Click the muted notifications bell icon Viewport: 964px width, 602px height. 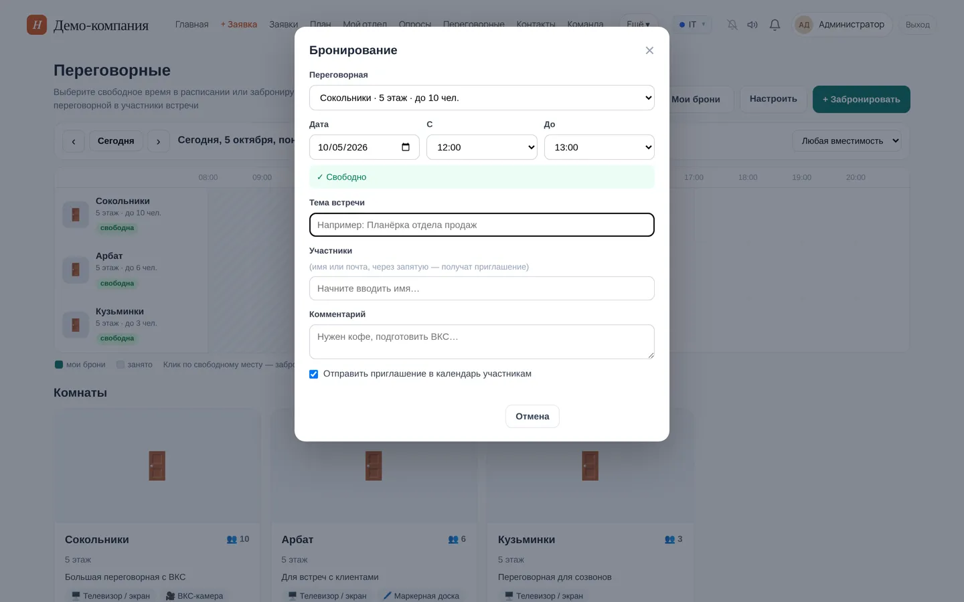(x=732, y=25)
